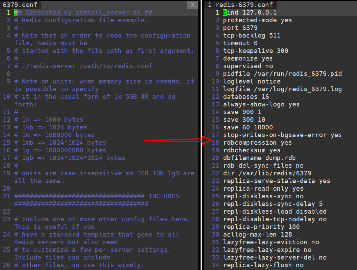Screen dimensions: 357x270
Task: Click the line 'port 6379'
Action: (240, 28)
